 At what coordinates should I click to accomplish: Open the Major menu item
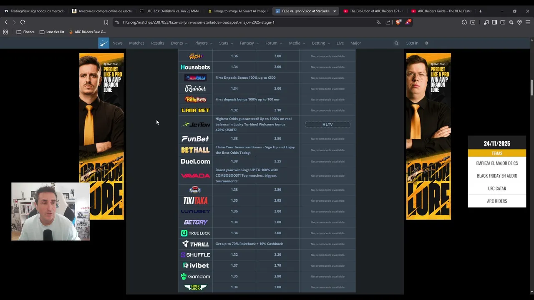(x=355, y=43)
